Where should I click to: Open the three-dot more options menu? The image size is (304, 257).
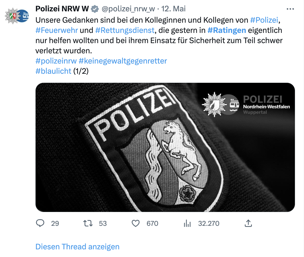pyautogui.click(x=290, y=9)
